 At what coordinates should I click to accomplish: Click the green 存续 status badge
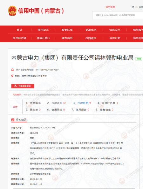click(139, 59)
